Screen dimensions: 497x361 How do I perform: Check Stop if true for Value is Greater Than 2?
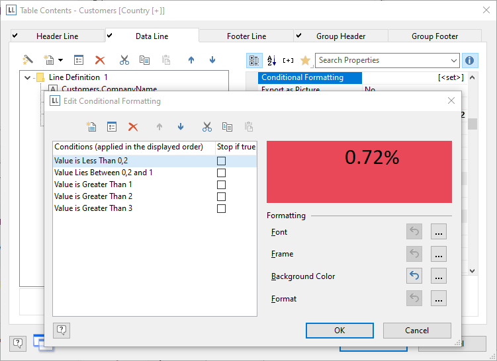click(221, 196)
